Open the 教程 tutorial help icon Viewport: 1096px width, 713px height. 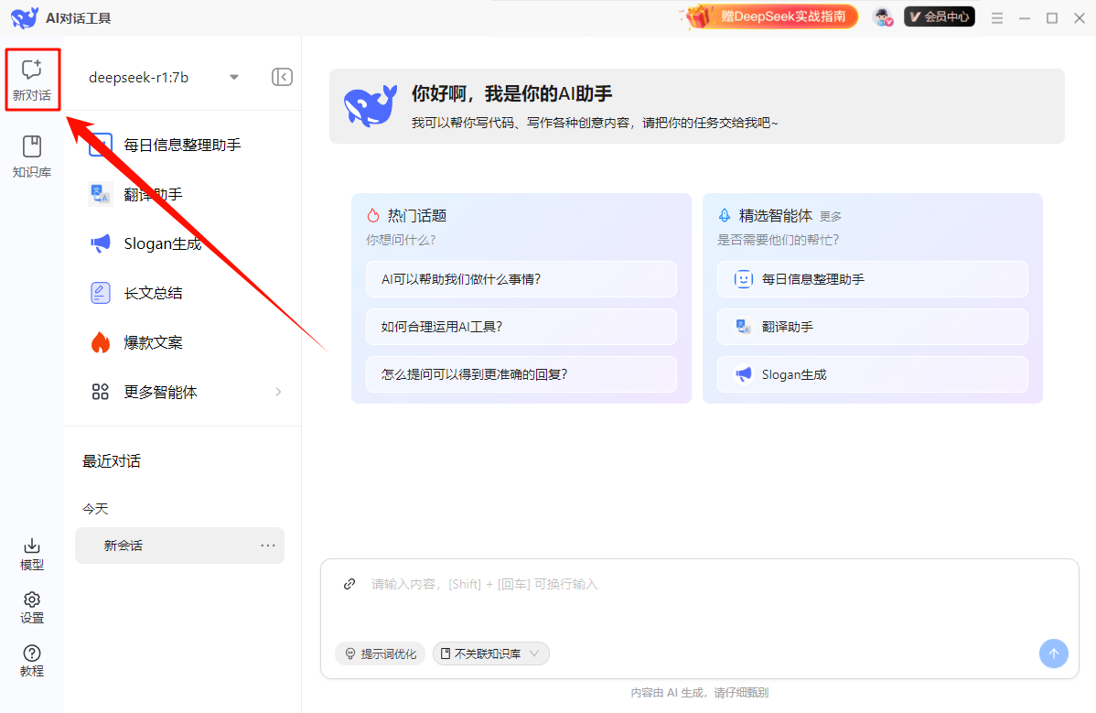coord(32,660)
